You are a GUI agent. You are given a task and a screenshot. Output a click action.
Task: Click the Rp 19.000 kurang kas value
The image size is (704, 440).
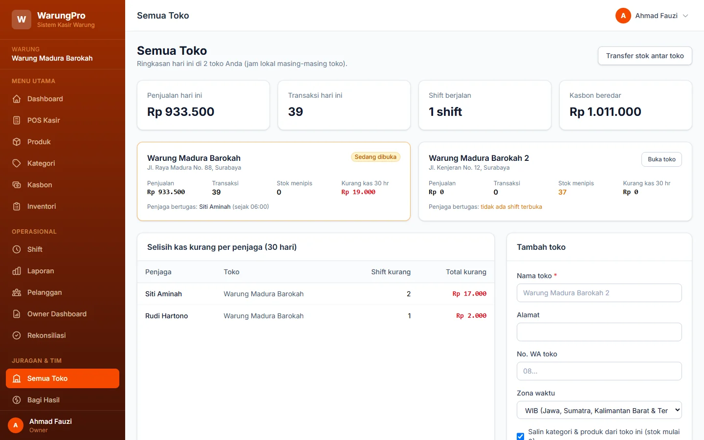tap(358, 192)
